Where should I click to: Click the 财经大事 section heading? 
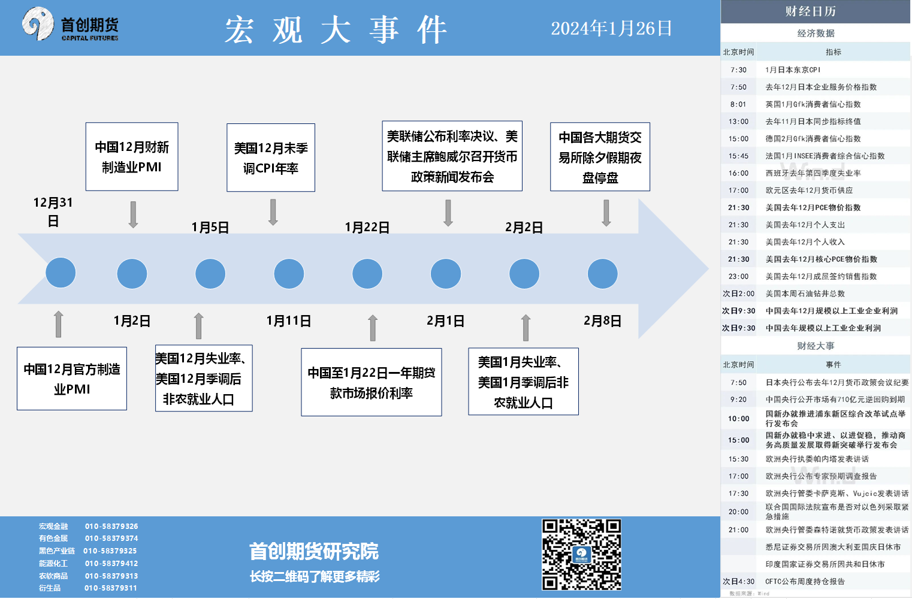[816, 346]
